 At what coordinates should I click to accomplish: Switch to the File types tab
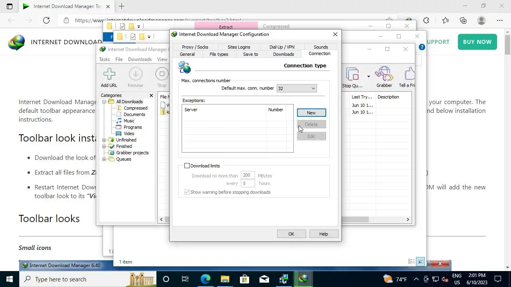[x=219, y=54]
